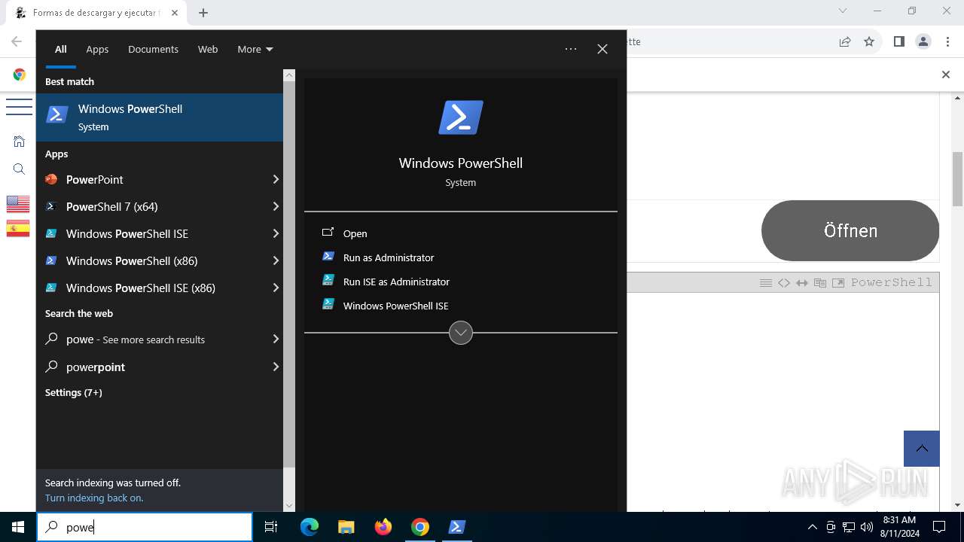
Task: Expand Windows PowerShell (x86) result chevron
Action: click(x=276, y=260)
